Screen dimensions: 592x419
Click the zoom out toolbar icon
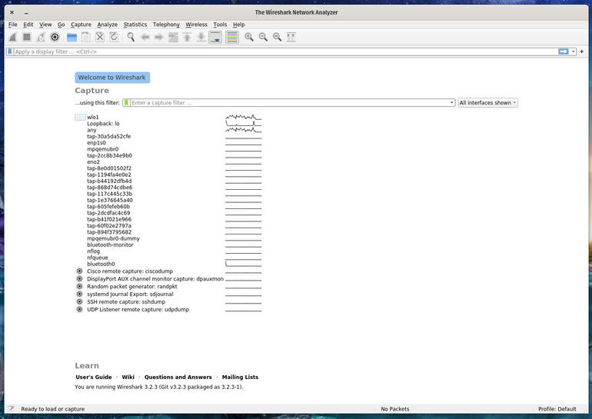click(263, 37)
